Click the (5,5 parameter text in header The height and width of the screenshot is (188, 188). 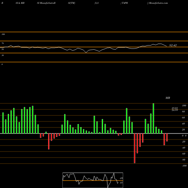point(97,3)
